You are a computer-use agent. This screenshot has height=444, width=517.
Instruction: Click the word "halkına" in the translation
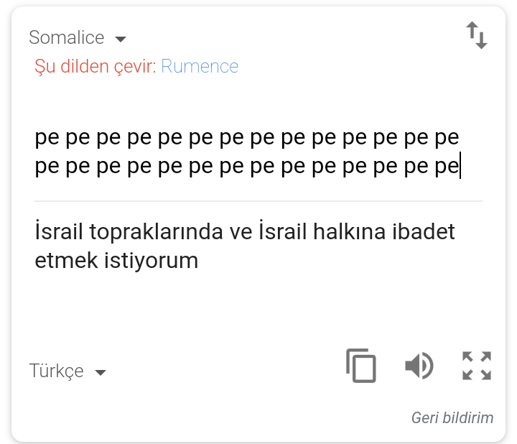click(x=347, y=232)
